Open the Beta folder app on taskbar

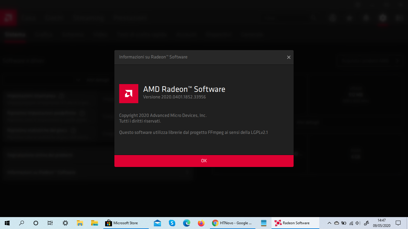coord(94,223)
